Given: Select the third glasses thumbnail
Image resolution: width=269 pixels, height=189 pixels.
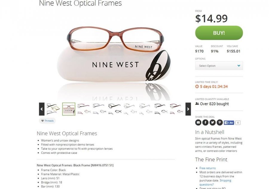Looking at the screenshot, I should pyautogui.click(x=84, y=109).
